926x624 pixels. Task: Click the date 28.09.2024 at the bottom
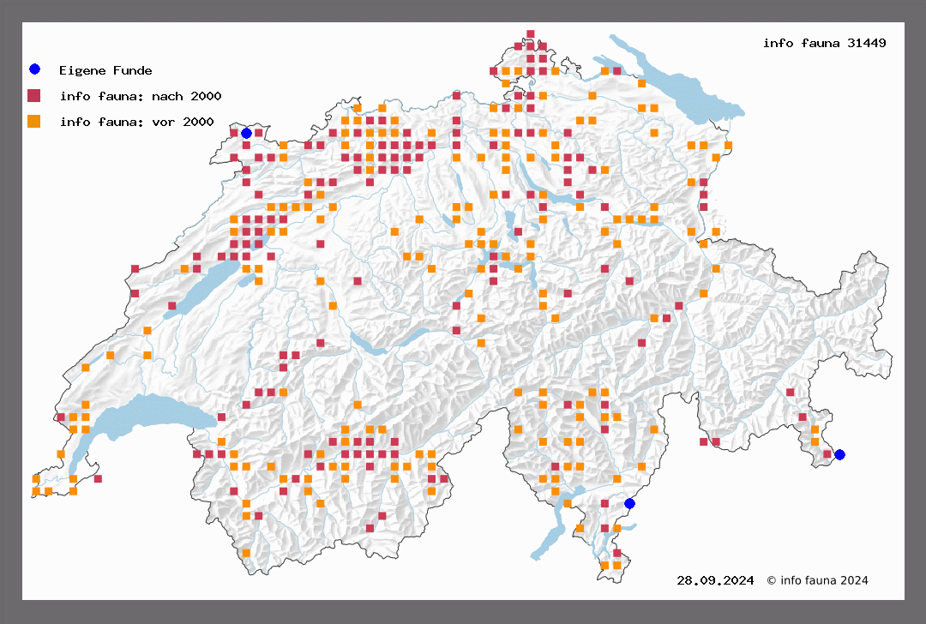pyautogui.click(x=715, y=580)
